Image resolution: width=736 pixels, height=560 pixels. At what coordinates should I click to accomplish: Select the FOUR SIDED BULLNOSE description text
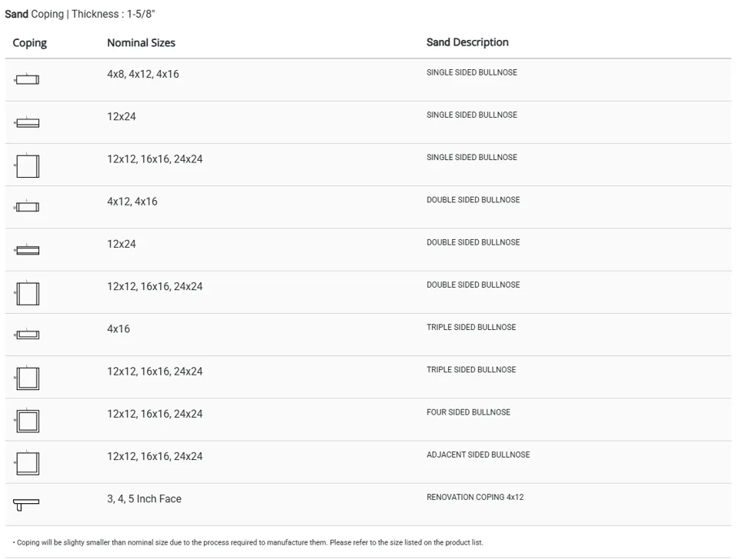468,412
